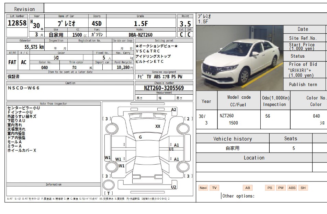The height and width of the screenshot is (214, 327).
Task: Click the XX replaced-panel mark on diagram
Action: pyautogui.click(x=158, y=126)
